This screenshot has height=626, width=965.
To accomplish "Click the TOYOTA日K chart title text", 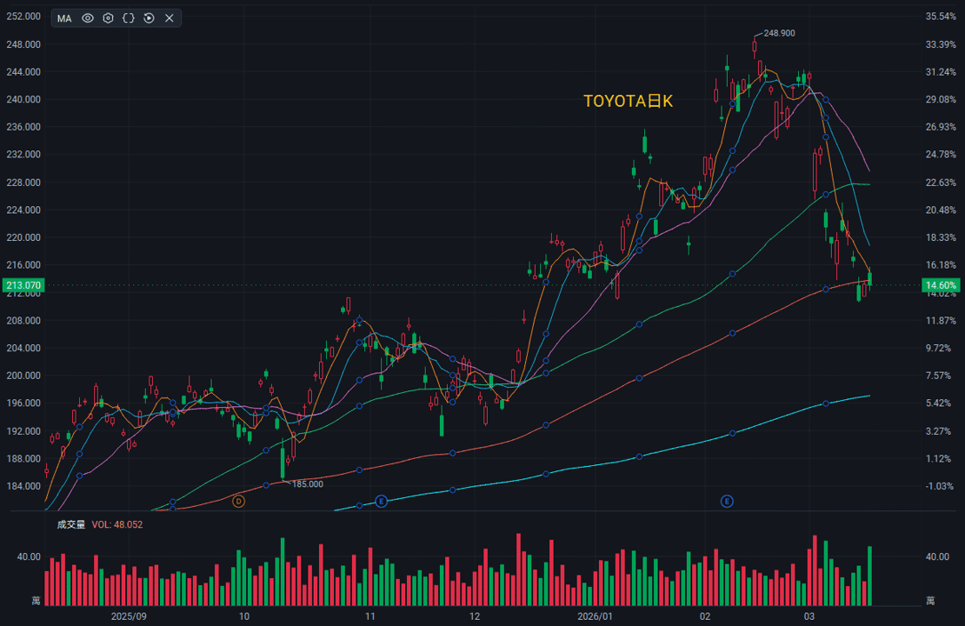I will 628,101.
